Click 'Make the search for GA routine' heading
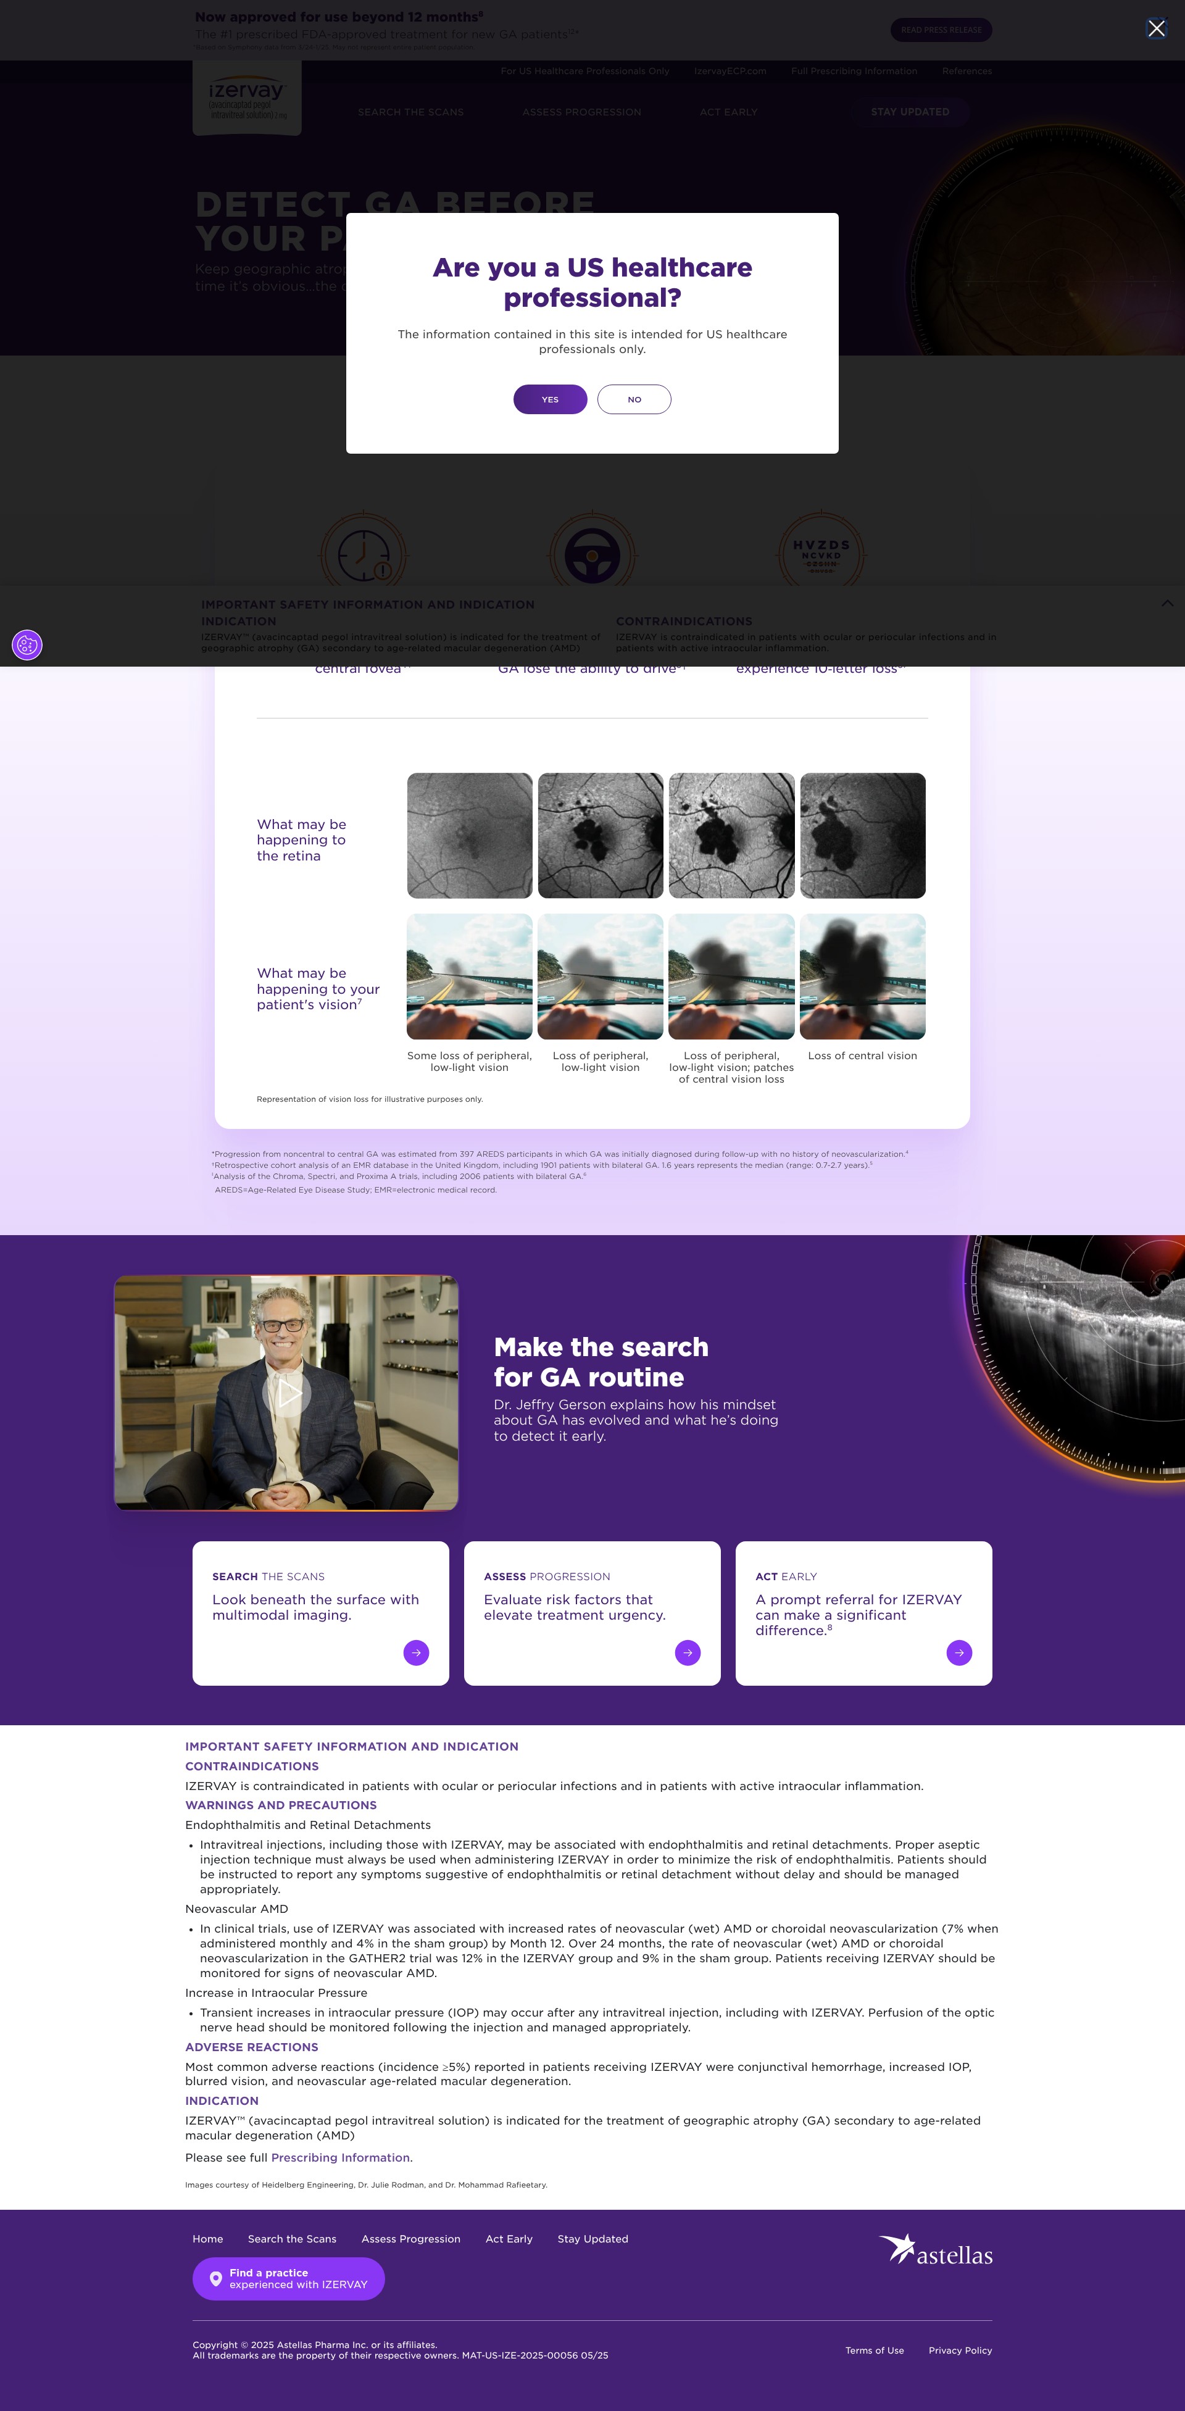The width and height of the screenshot is (1185, 2411). click(x=601, y=1362)
